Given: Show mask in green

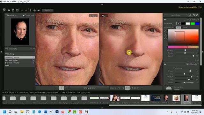Looking at the screenshot, I should 193,23.
